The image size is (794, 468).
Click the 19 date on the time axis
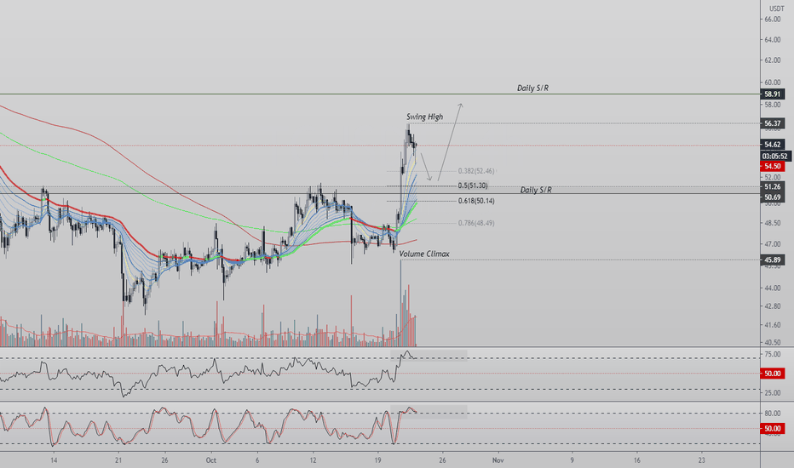(x=377, y=460)
